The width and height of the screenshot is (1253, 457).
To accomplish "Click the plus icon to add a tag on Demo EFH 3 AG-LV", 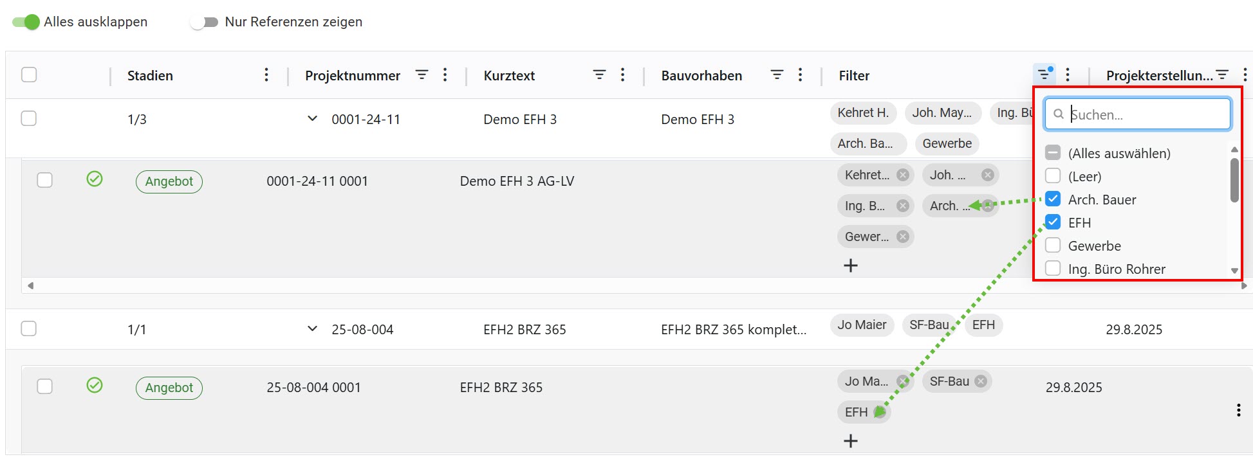I will point(851,265).
